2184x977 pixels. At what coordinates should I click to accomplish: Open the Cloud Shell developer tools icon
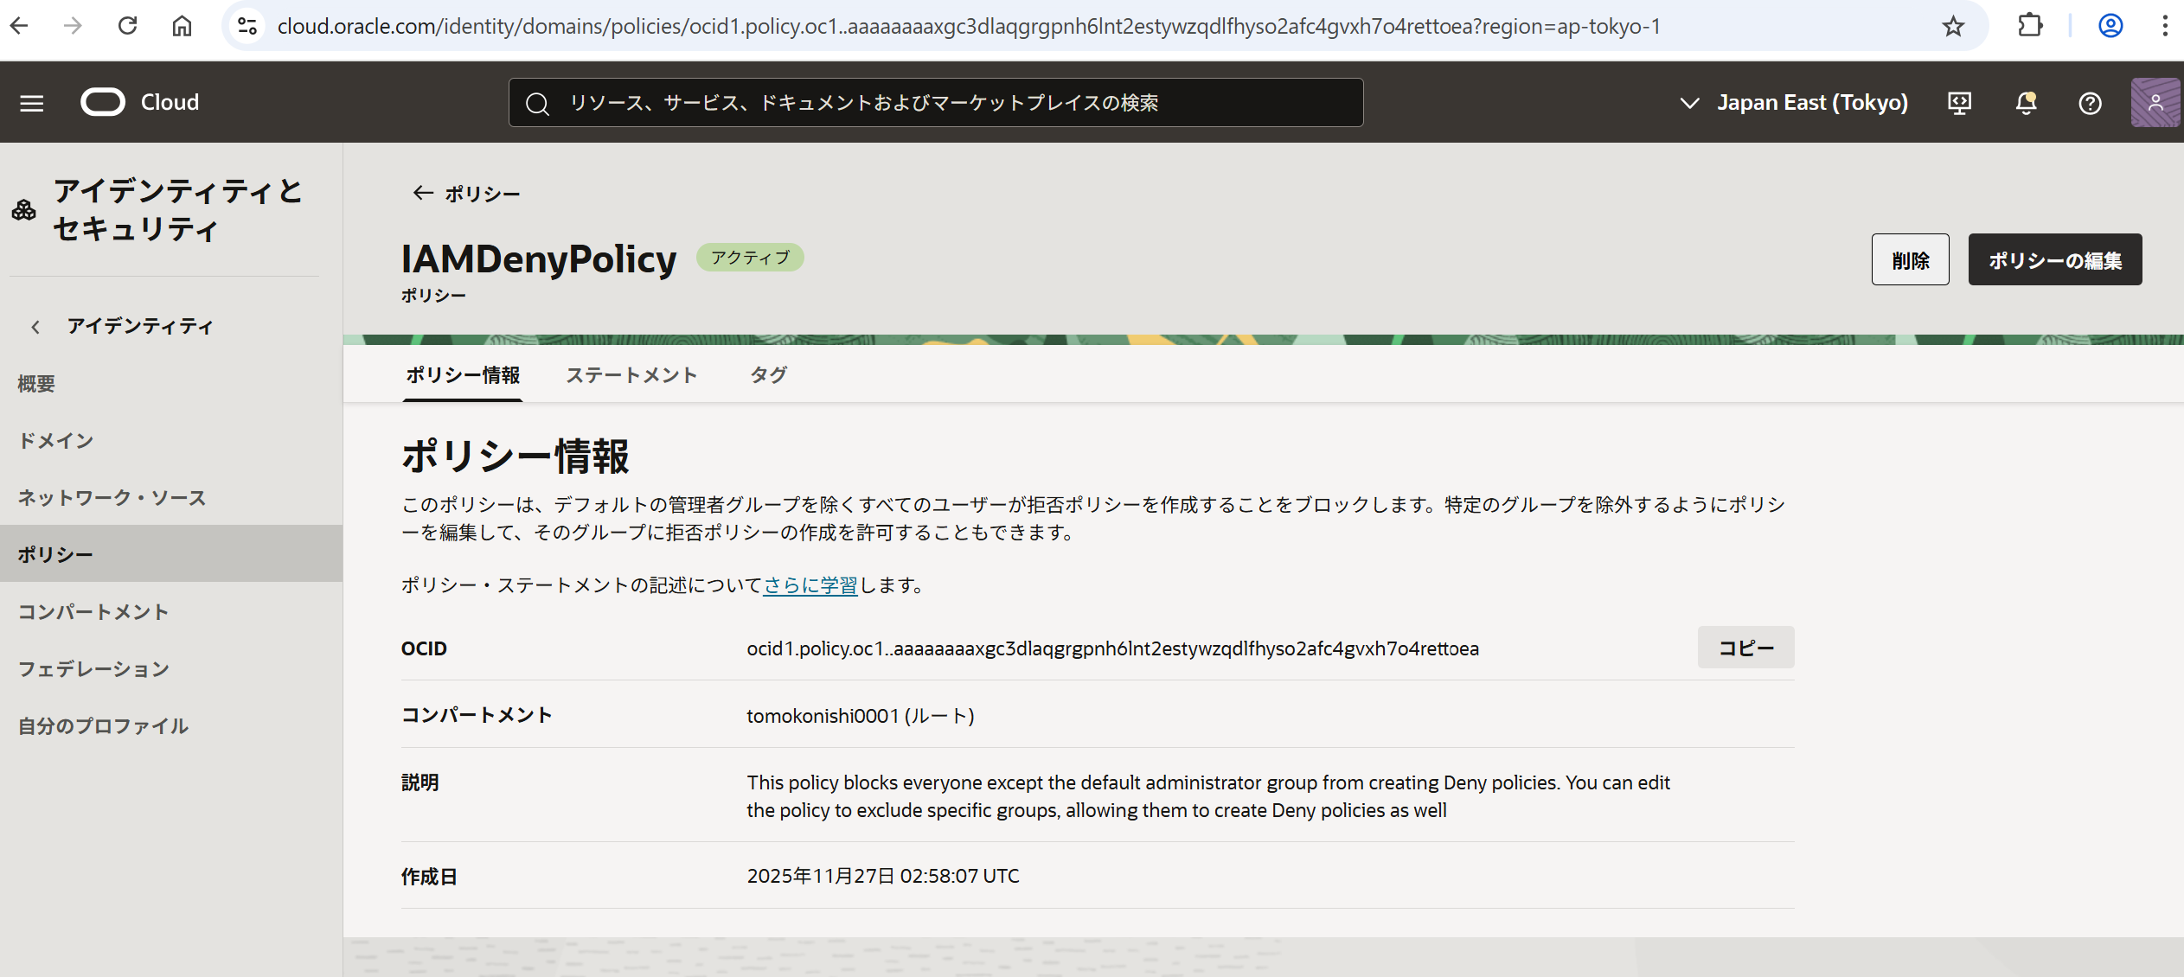click(1959, 103)
